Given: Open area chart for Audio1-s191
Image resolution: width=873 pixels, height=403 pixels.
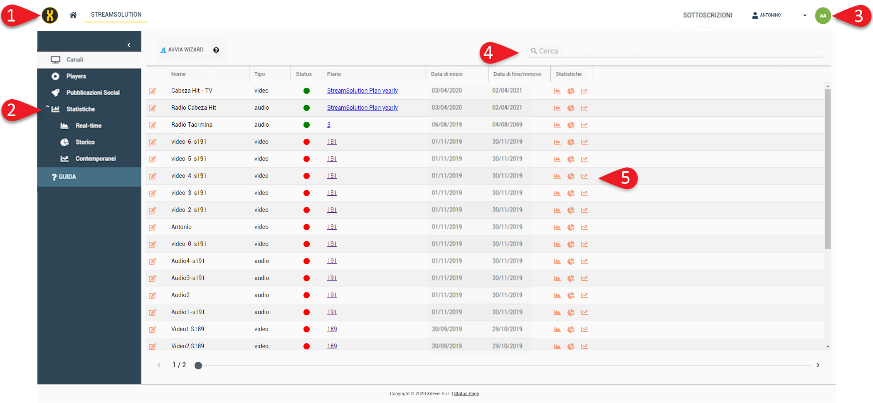Looking at the screenshot, I should pos(557,312).
